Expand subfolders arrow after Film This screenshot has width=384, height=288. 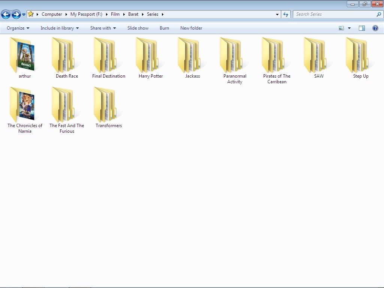(x=124, y=15)
